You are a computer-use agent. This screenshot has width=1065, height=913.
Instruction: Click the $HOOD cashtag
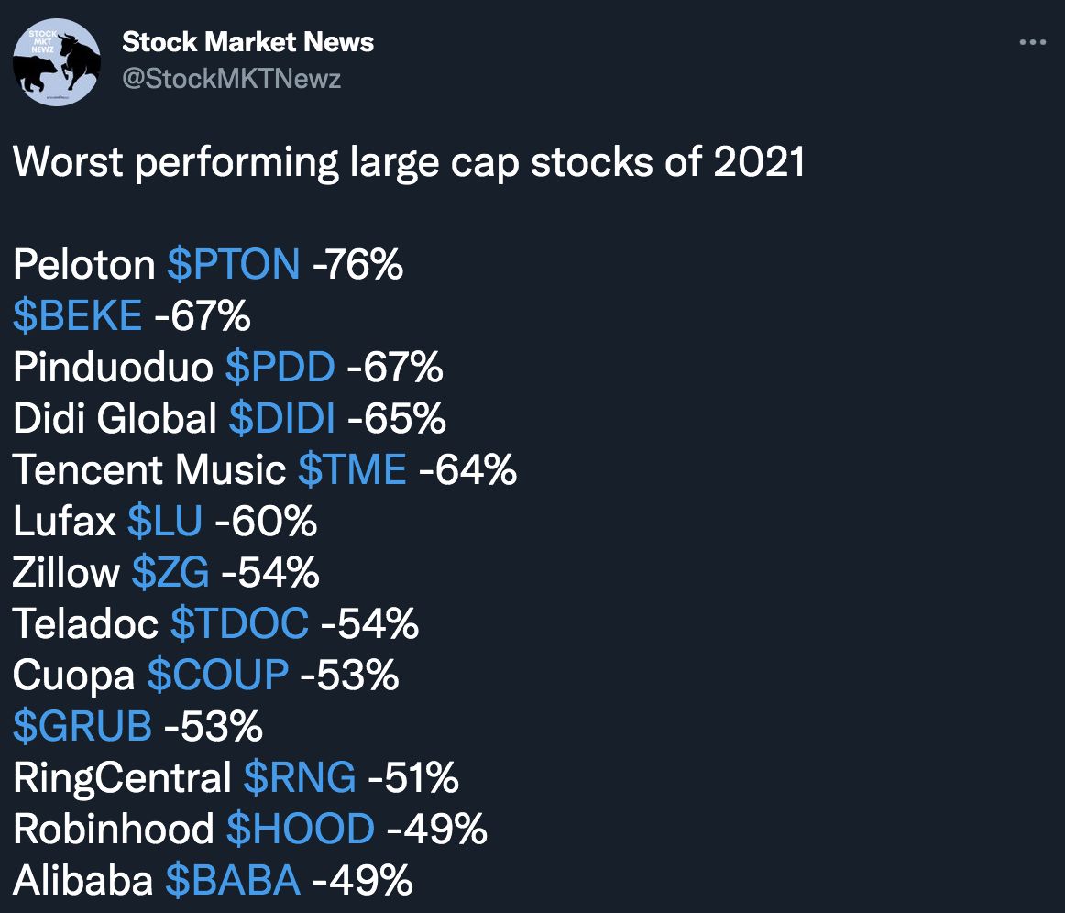tap(301, 830)
